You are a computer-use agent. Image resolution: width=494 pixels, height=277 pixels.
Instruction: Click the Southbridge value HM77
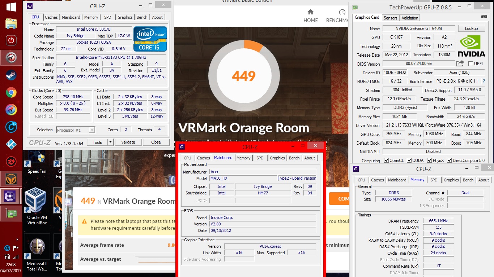tap(263, 193)
